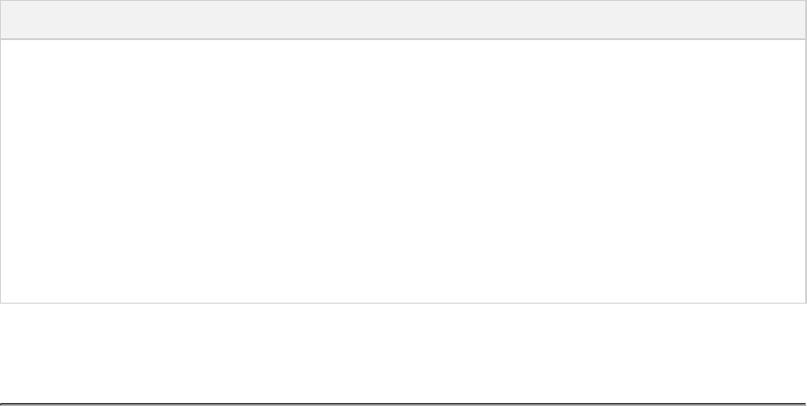Click the empty gray header bar
807x406 pixels.
pos(403,20)
